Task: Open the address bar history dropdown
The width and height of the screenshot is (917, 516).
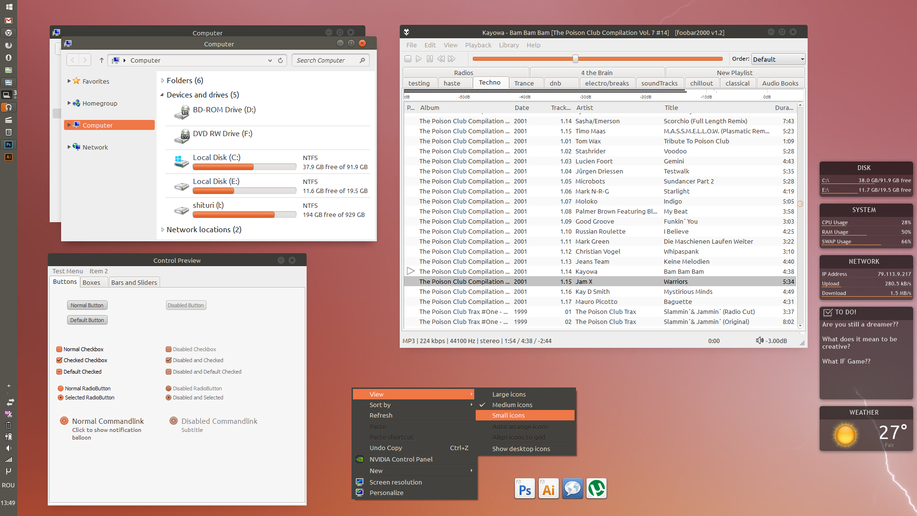Action: [x=270, y=60]
